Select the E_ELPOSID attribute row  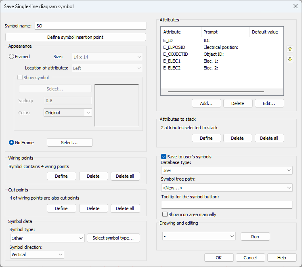click(174, 47)
